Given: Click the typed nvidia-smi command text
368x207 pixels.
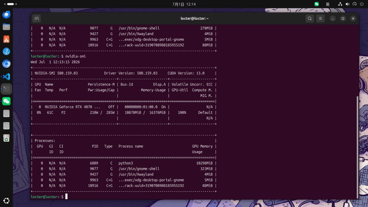Looking at the screenshot, I should pos(76,56).
